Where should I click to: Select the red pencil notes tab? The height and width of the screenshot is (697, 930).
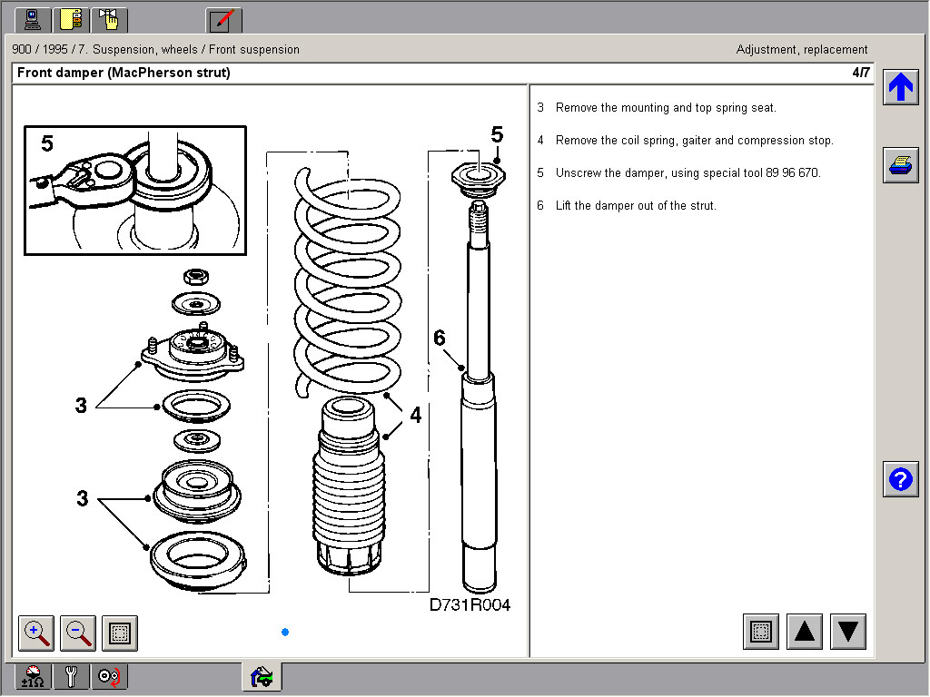coord(223,19)
